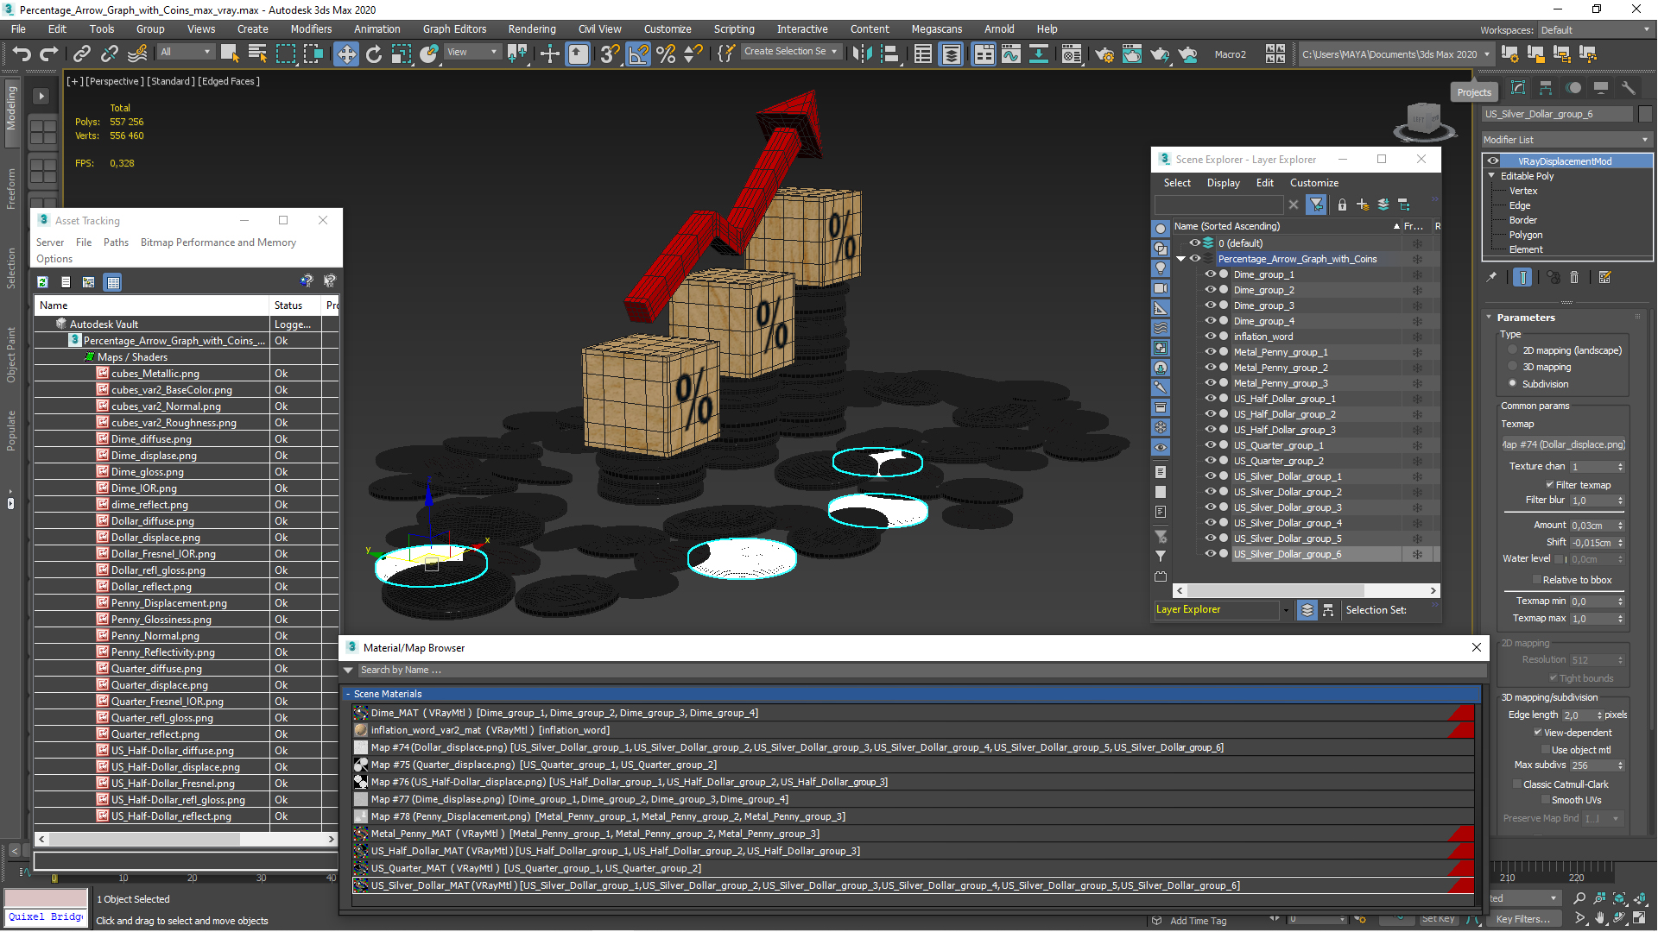
Task: Click the Undo arrow in main toolbar
Action: [x=21, y=54]
